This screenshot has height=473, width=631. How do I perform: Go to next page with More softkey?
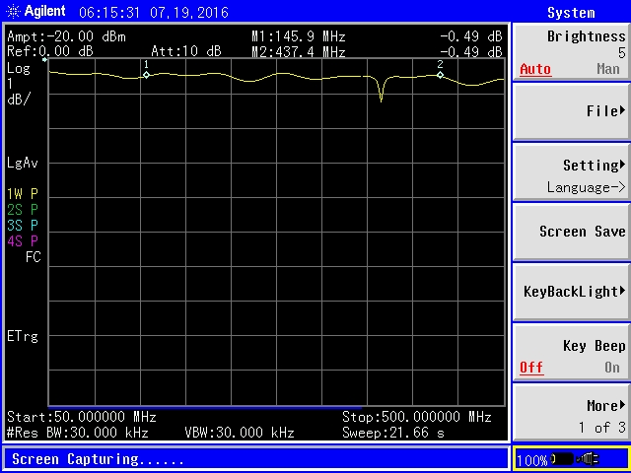(571, 414)
